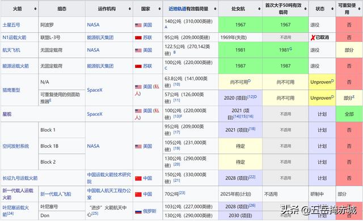Image resolution: width=363 pixels, height=221 pixels.
Task: Click the 中国 link in the 长征九号 row
Action: tap(147, 178)
